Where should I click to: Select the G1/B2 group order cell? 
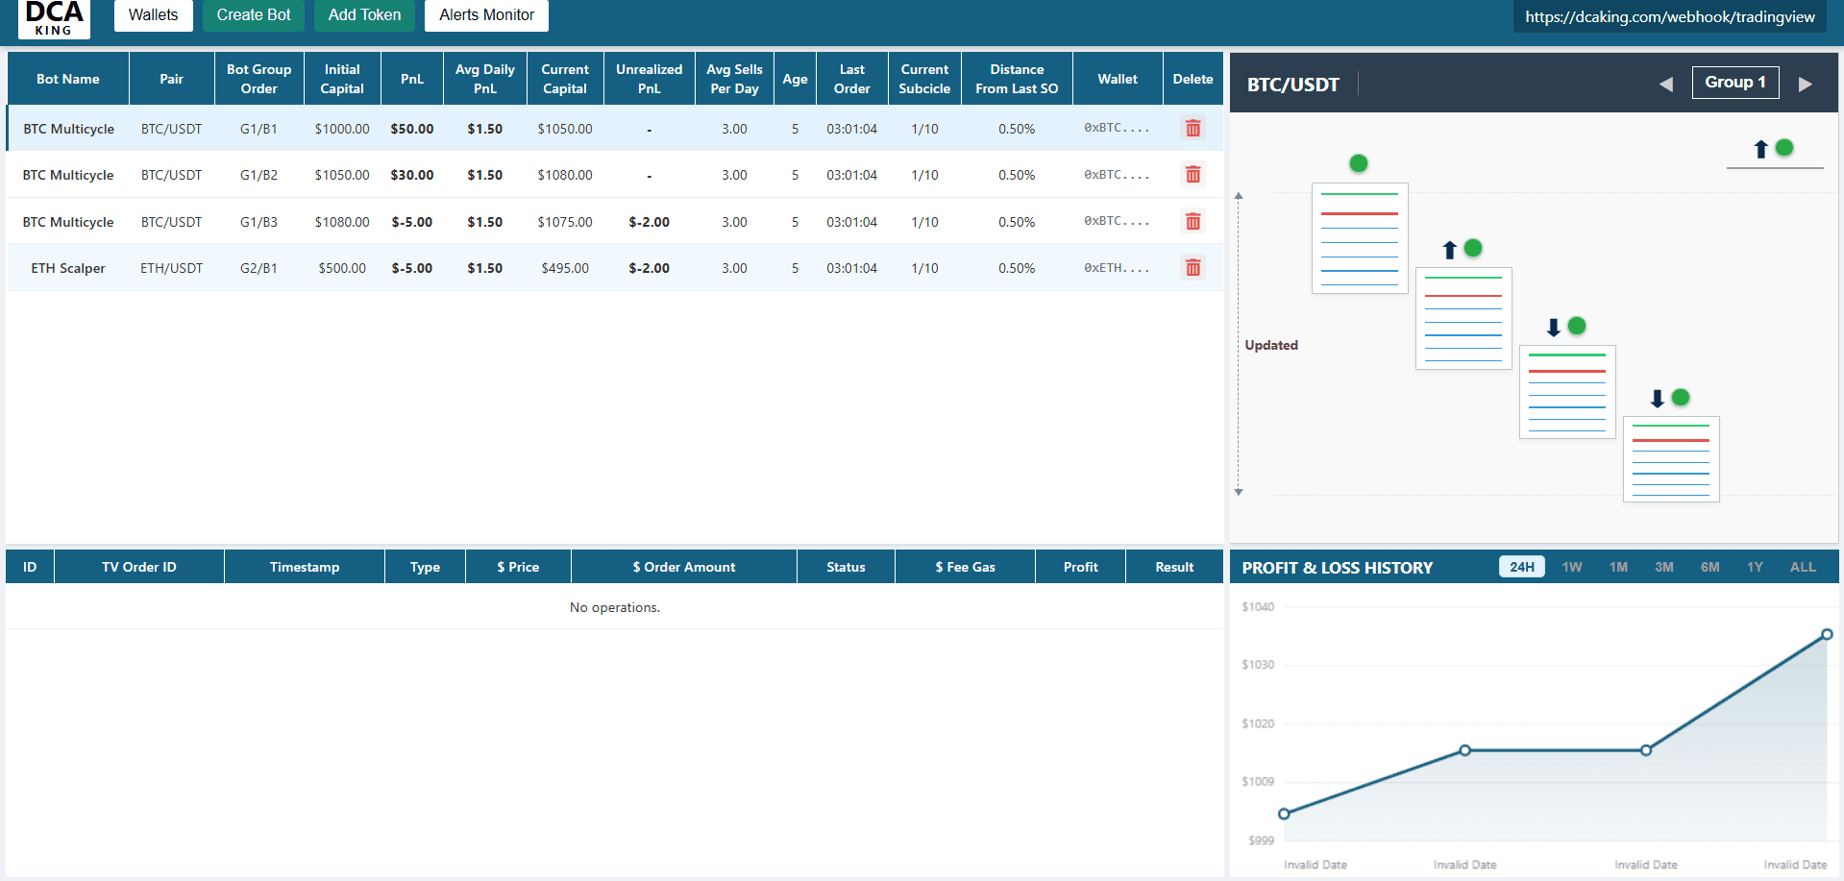(258, 175)
